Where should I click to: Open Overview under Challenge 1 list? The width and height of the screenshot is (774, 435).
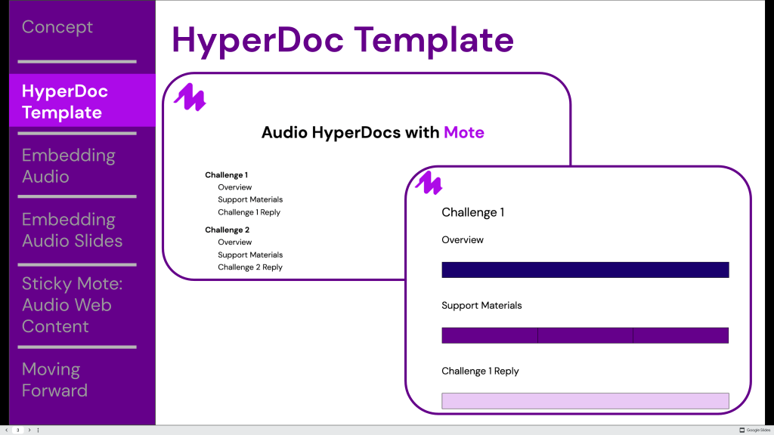coord(235,187)
